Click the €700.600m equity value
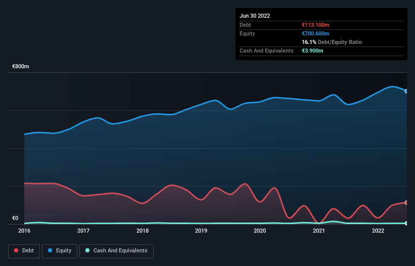This screenshot has width=415, height=266. point(315,33)
